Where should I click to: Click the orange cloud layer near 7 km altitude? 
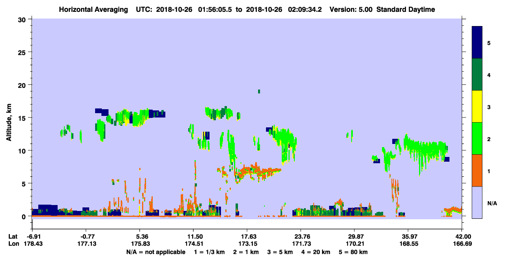click(x=258, y=172)
